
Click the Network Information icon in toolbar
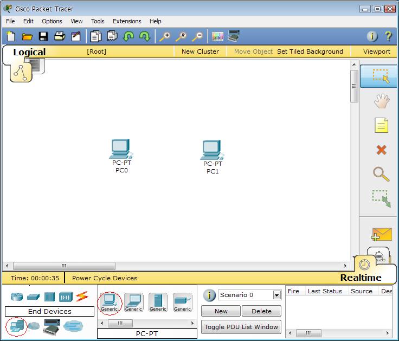[372, 36]
